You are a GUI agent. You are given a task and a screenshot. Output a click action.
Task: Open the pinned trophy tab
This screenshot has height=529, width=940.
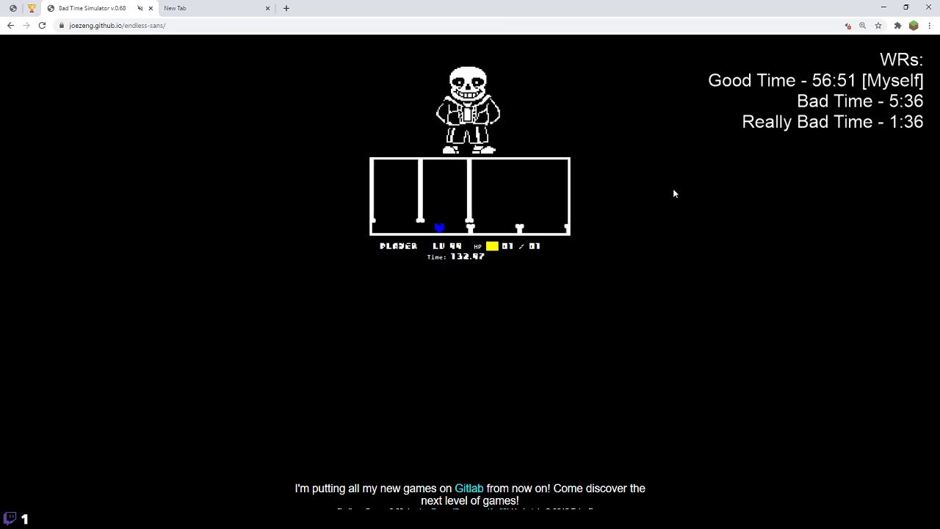tap(32, 8)
